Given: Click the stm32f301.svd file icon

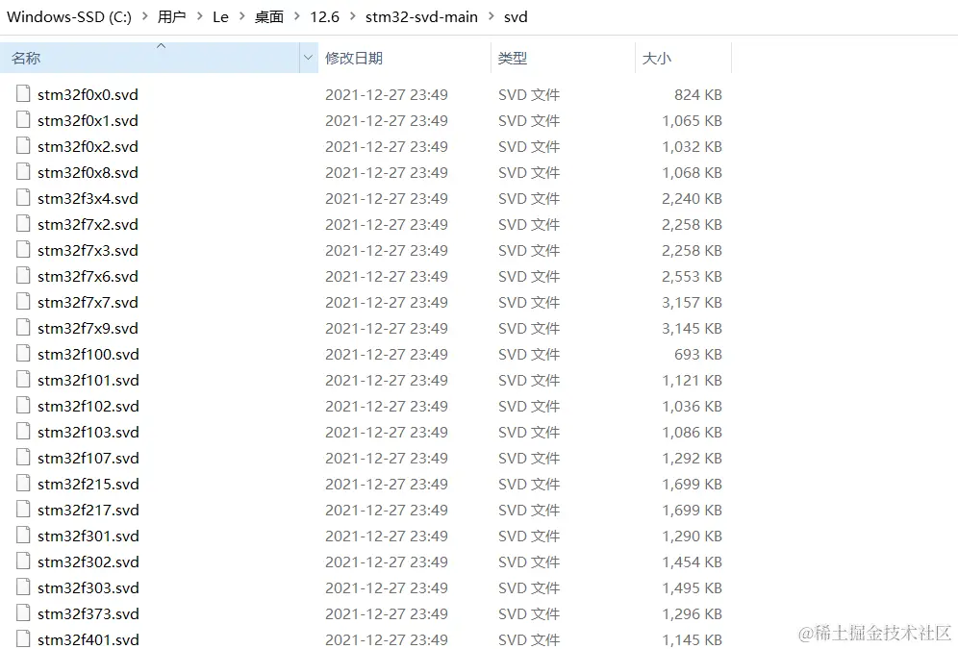Looking at the screenshot, I should [23, 535].
